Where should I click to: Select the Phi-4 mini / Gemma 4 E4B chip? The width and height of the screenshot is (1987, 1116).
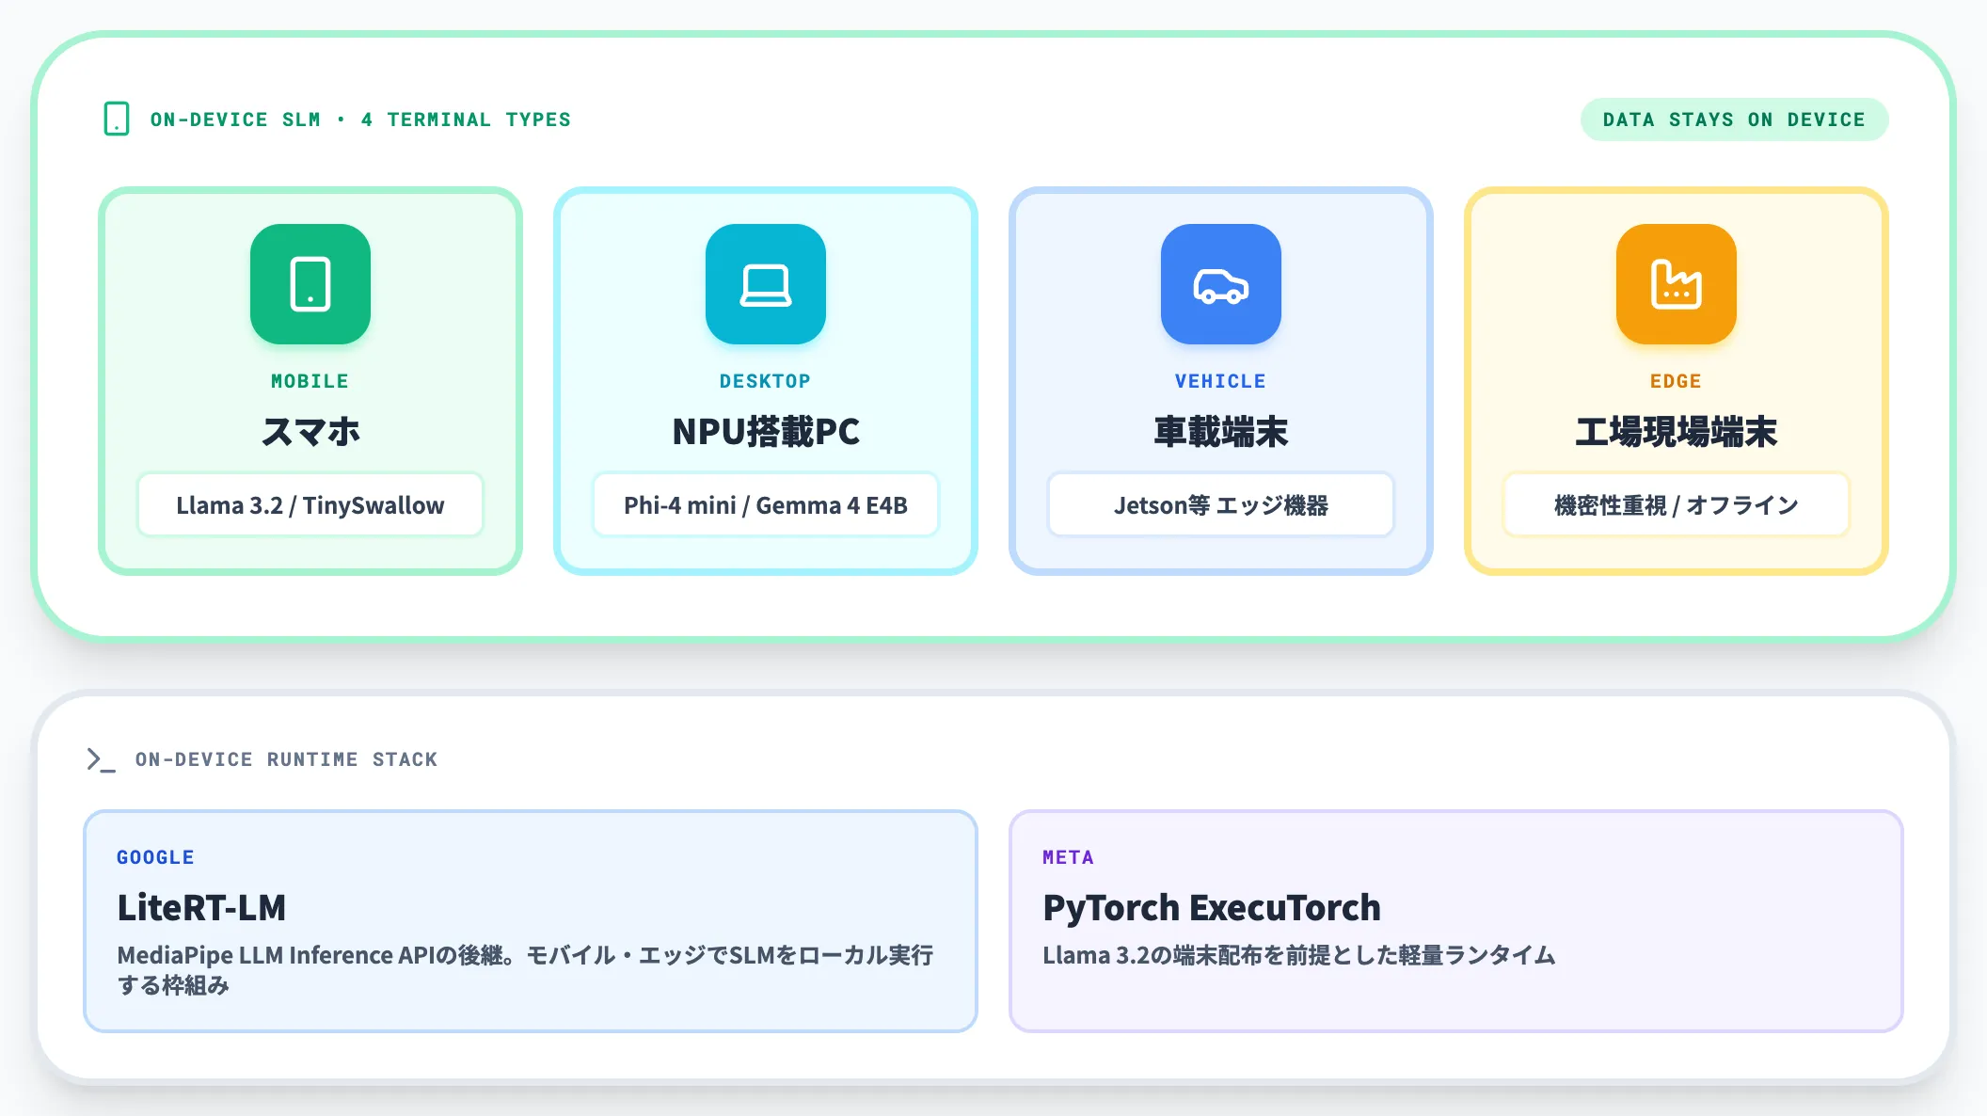coord(766,505)
